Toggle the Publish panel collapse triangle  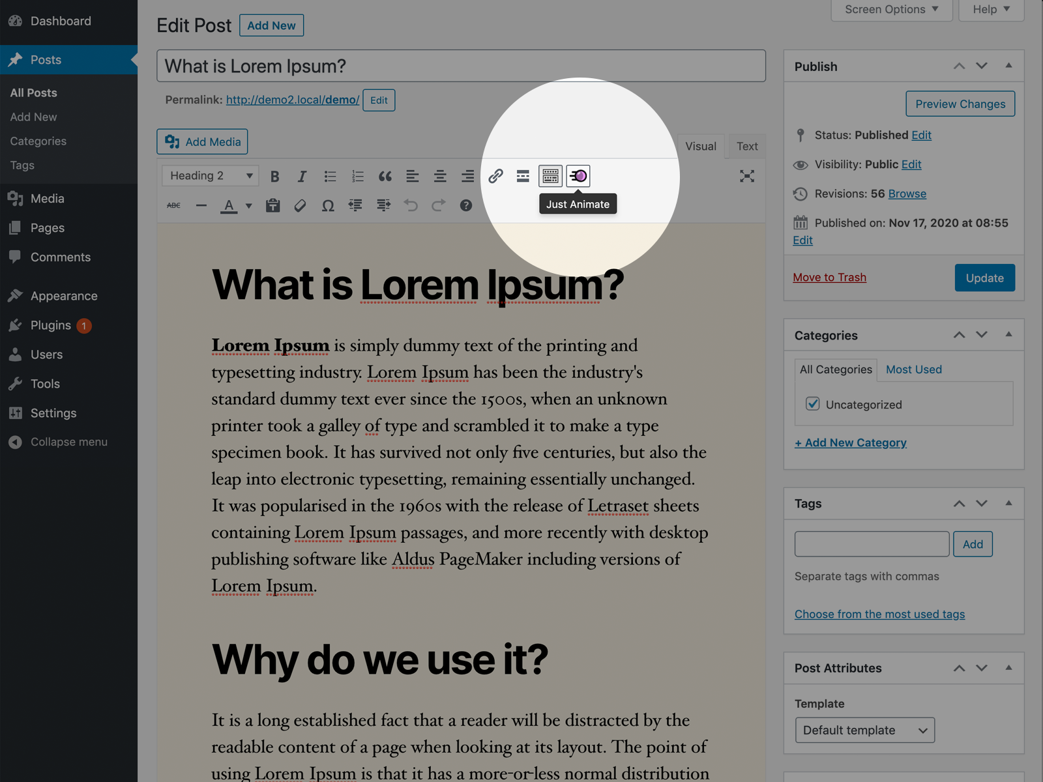(1008, 65)
